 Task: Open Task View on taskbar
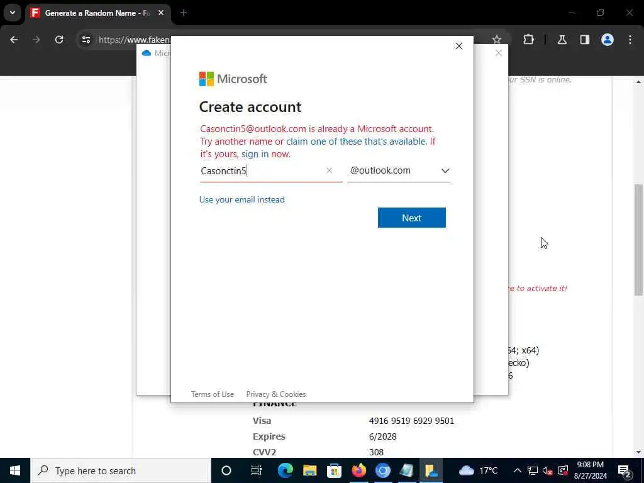click(x=257, y=470)
